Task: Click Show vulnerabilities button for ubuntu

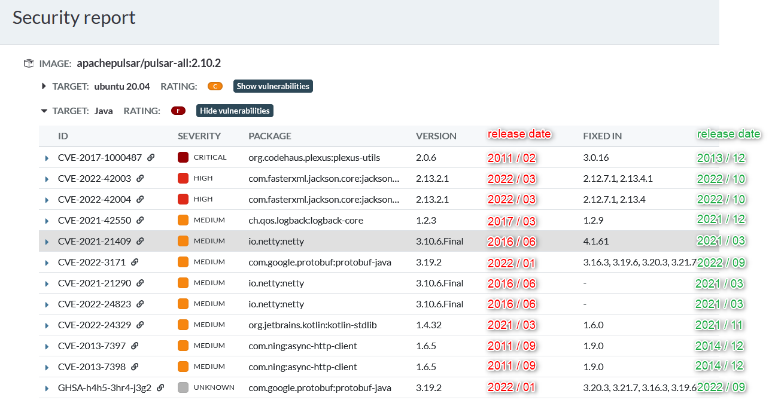Action: [273, 86]
